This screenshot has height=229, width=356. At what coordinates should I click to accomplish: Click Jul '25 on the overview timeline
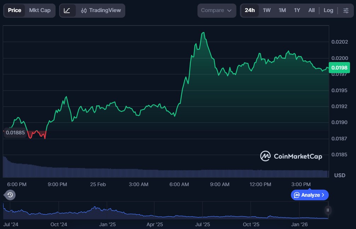[x=203, y=224]
